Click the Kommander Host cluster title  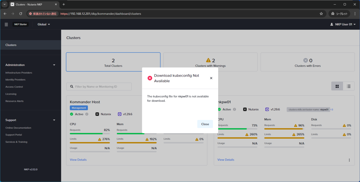85,102
